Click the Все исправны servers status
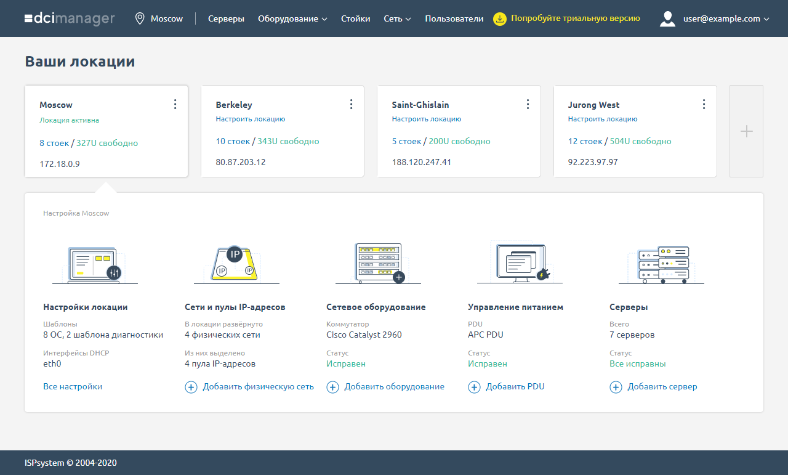 (x=638, y=363)
